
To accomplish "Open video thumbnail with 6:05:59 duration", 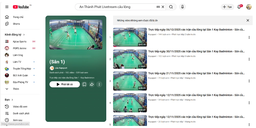I will [x=130, y=81].
